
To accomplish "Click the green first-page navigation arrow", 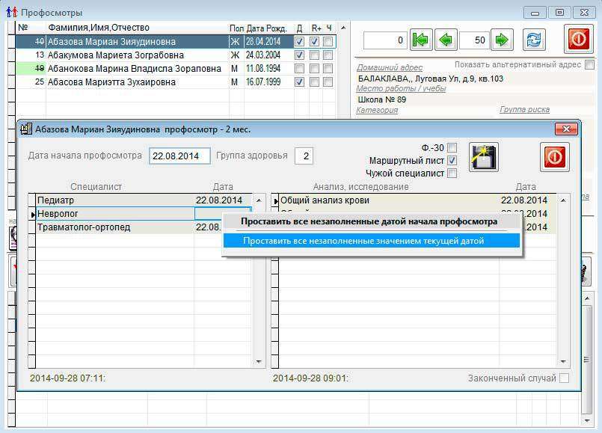I will coord(422,40).
